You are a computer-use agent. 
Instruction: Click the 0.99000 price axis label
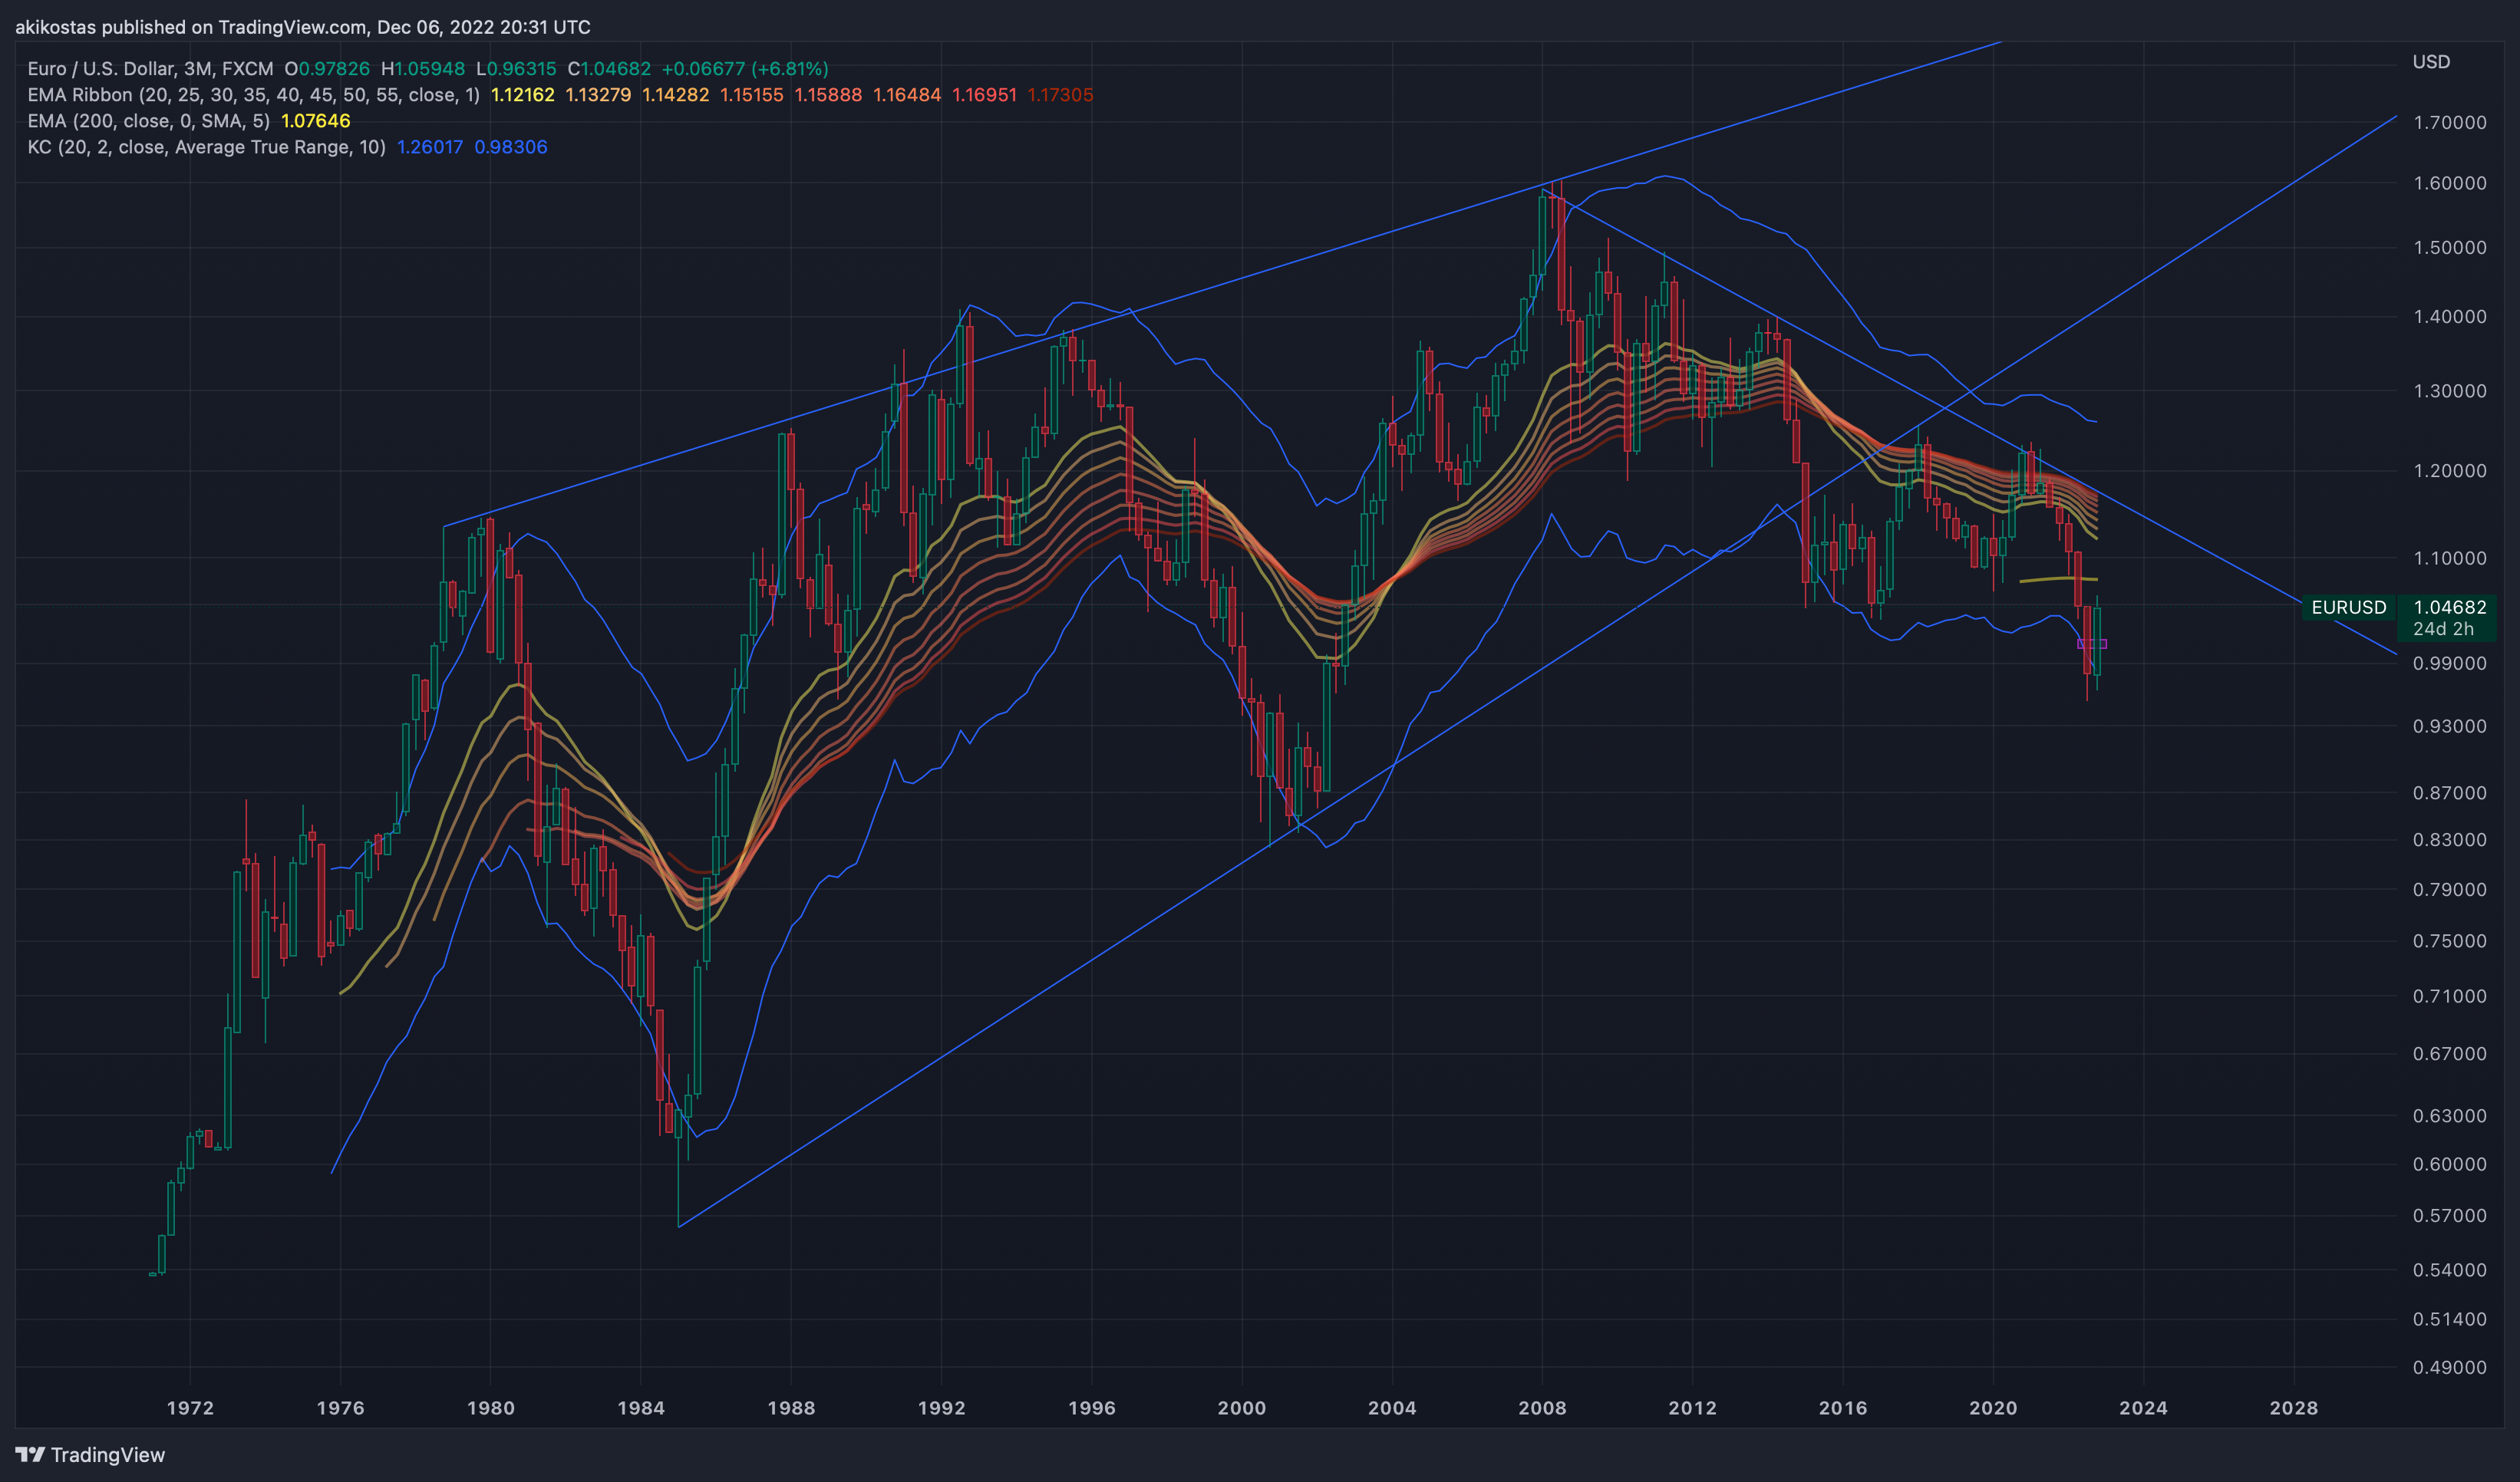2450,664
